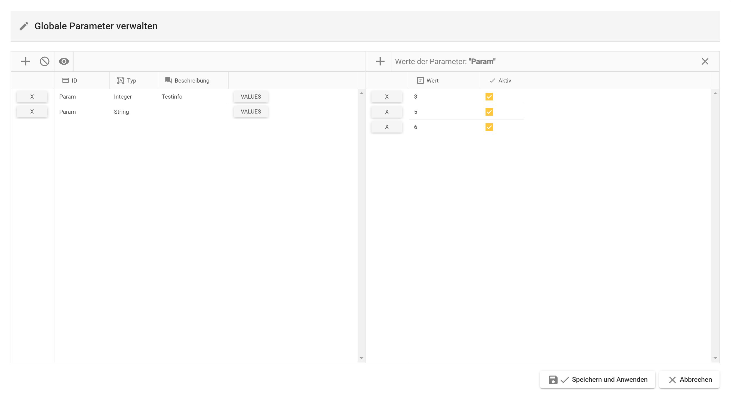Image resolution: width=731 pixels, height=394 pixels.
Task: Remove value 6 with X button
Action: point(386,127)
